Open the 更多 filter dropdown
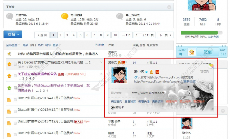The height and width of the screenshot is (139, 230). pyautogui.click(x=57, y=45)
